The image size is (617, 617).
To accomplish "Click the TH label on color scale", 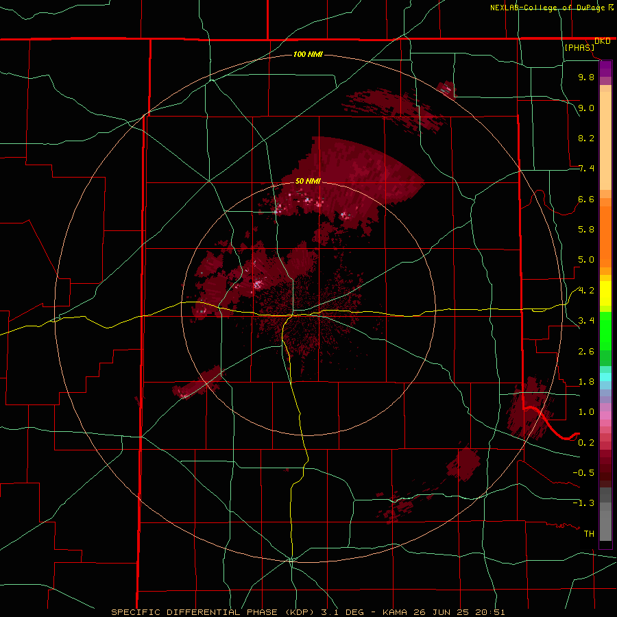I will pos(589,533).
